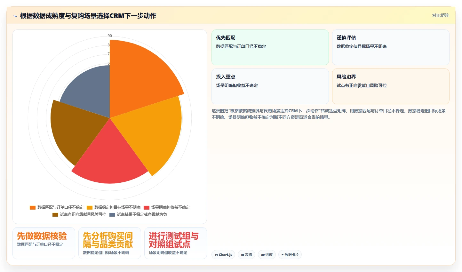This screenshot has width=462, height=272.
Task: Click the 对比矩阵 label in header
Action: (x=440, y=15)
